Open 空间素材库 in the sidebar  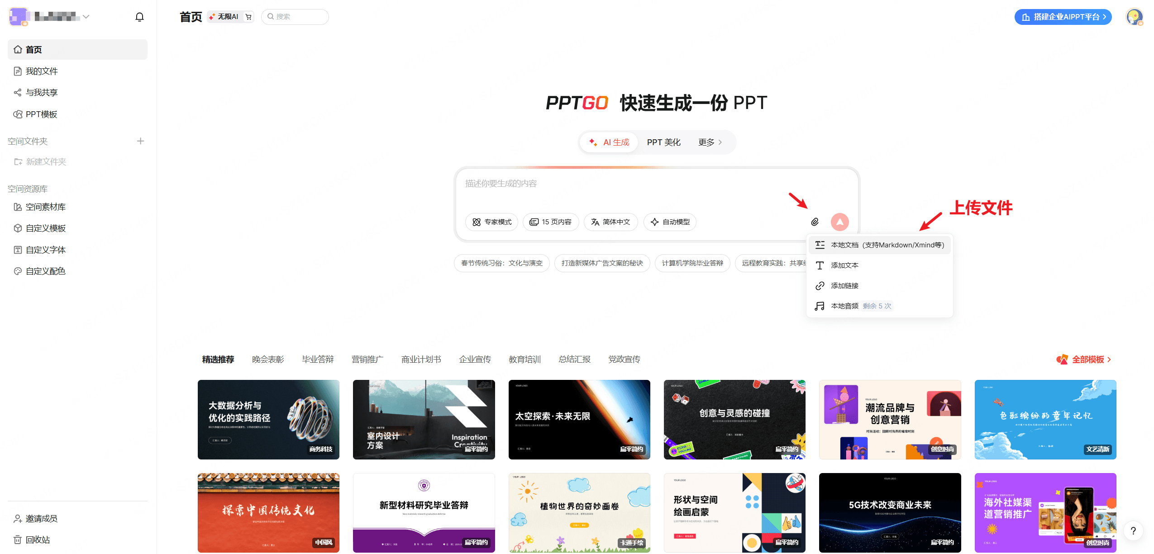[45, 207]
